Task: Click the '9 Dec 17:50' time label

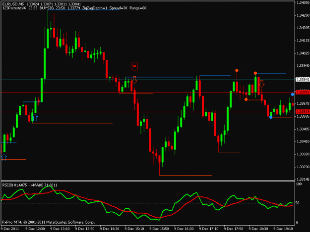Action: tap(234, 229)
